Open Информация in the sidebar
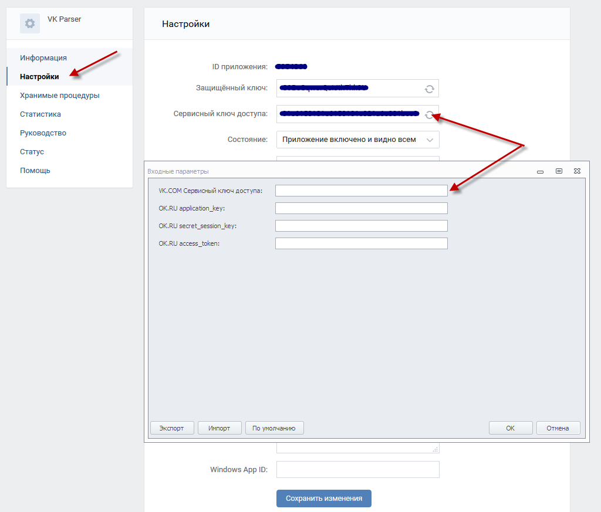The width and height of the screenshot is (601, 512). point(43,57)
